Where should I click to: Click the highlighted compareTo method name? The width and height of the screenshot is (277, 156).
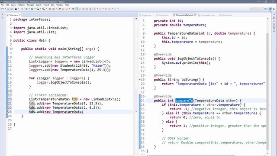(x=184, y=101)
